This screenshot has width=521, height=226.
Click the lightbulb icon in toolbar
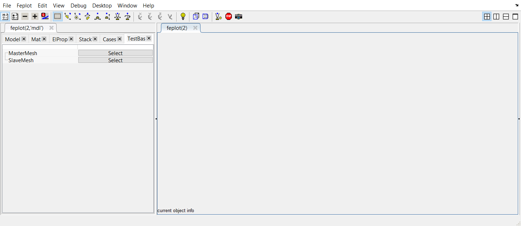coord(183,16)
